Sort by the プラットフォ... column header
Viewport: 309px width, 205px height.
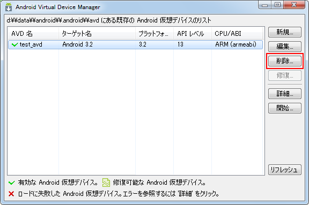tap(154, 34)
